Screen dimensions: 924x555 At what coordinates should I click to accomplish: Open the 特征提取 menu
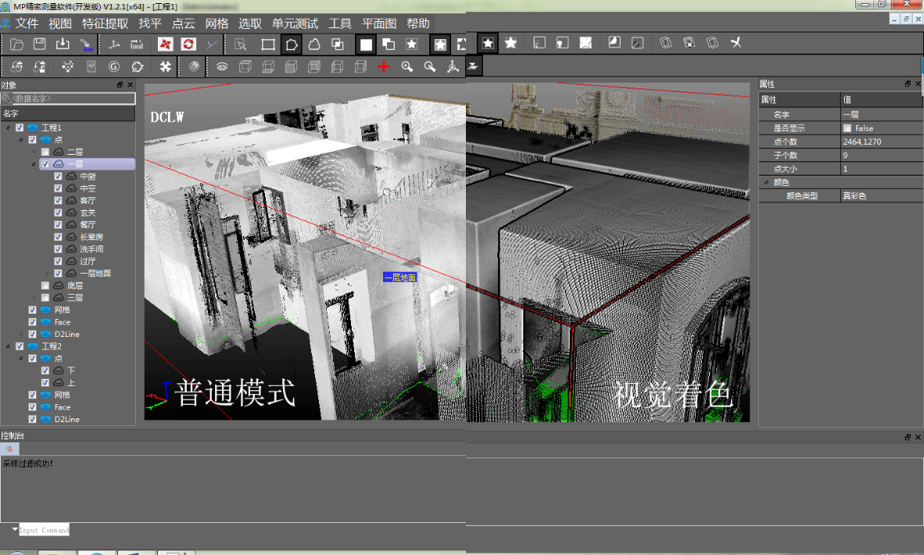105,23
